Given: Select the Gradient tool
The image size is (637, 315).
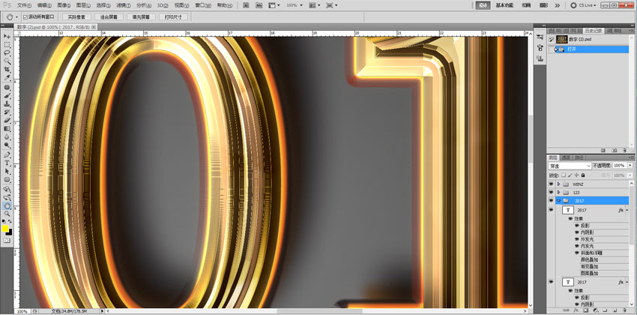Looking at the screenshot, I should [7, 129].
